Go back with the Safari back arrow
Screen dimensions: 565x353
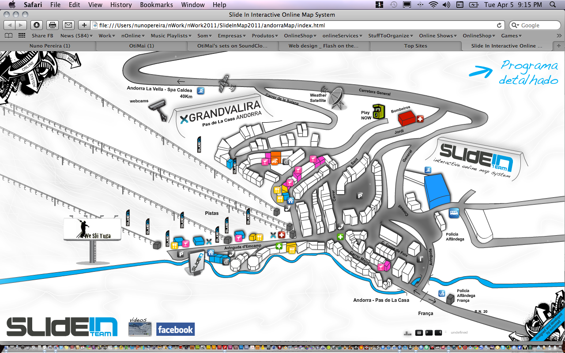click(x=9, y=25)
